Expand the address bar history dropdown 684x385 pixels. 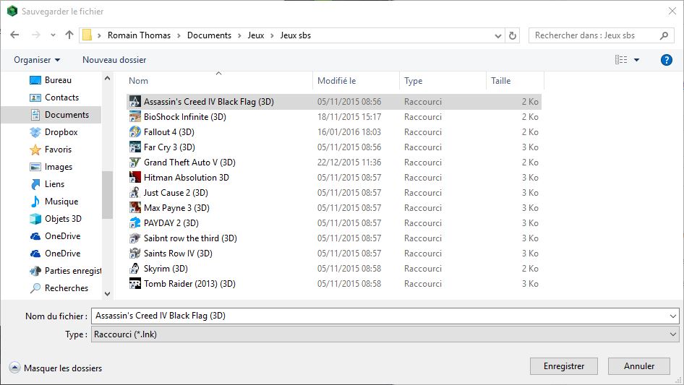(x=498, y=35)
